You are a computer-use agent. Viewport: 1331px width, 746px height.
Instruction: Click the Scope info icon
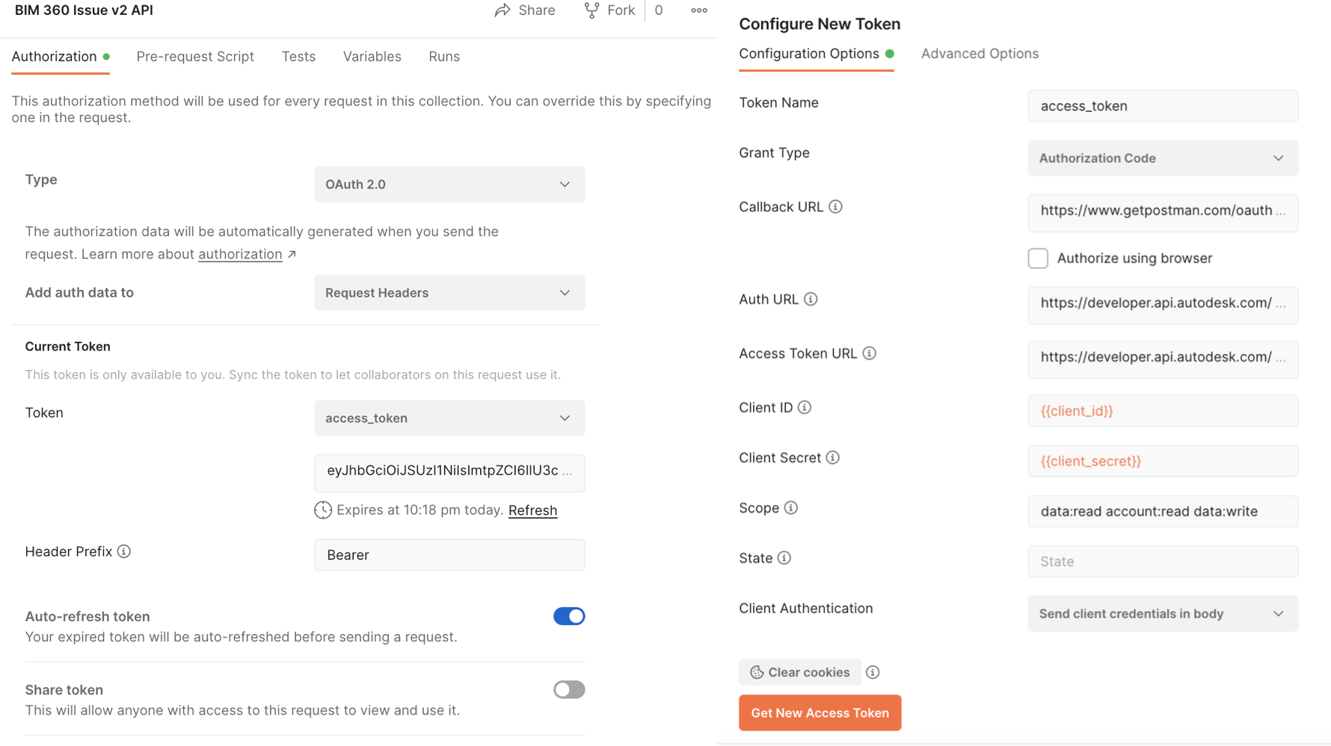point(791,508)
